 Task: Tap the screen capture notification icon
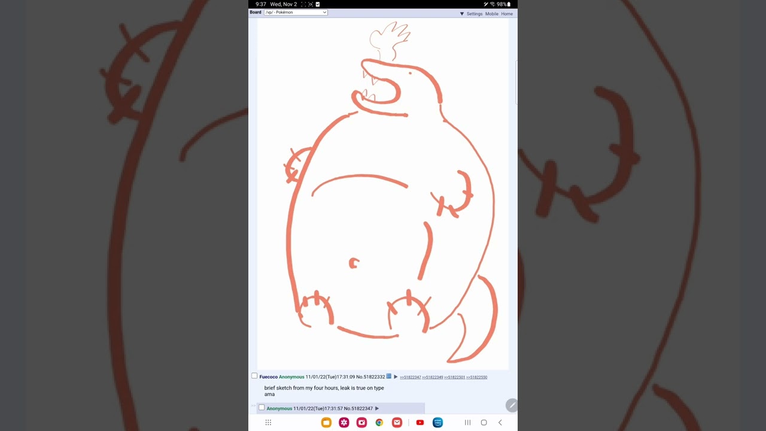[311, 4]
